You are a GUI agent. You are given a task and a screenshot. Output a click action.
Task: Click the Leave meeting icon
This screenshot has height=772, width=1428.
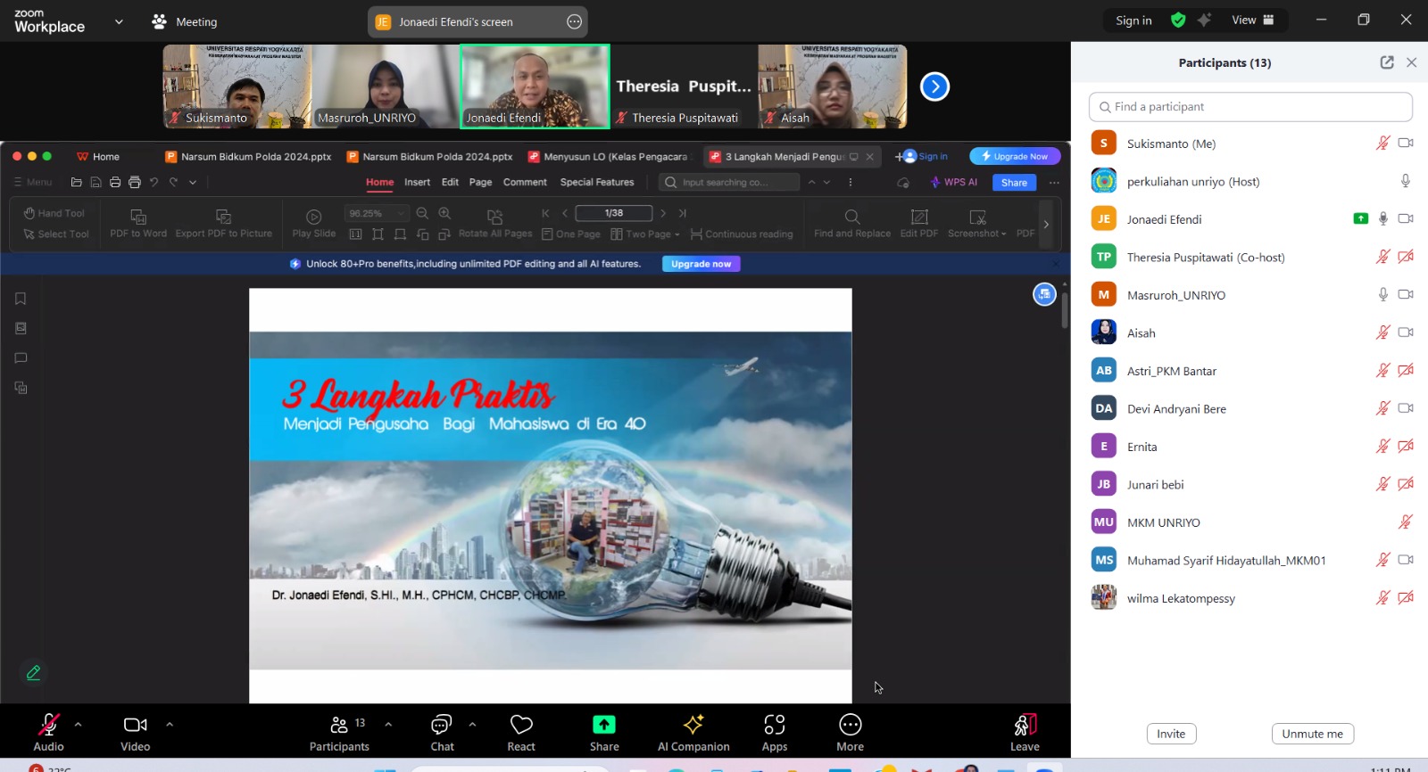tap(1025, 725)
